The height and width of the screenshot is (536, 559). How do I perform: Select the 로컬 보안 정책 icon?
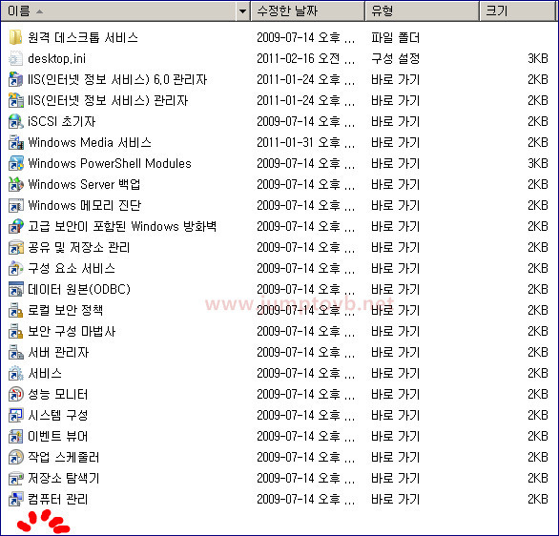pyautogui.click(x=15, y=310)
